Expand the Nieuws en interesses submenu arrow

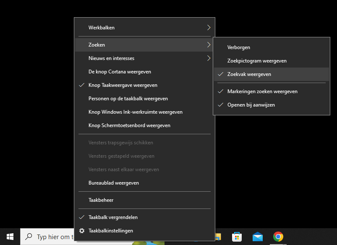(209, 58)
